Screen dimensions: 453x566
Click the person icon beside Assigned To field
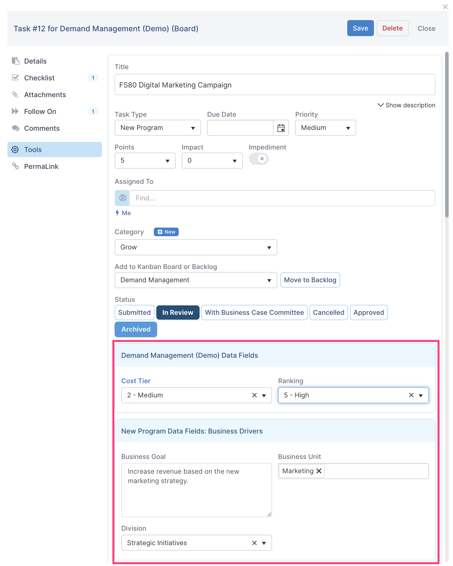click(x=123, y=198)
